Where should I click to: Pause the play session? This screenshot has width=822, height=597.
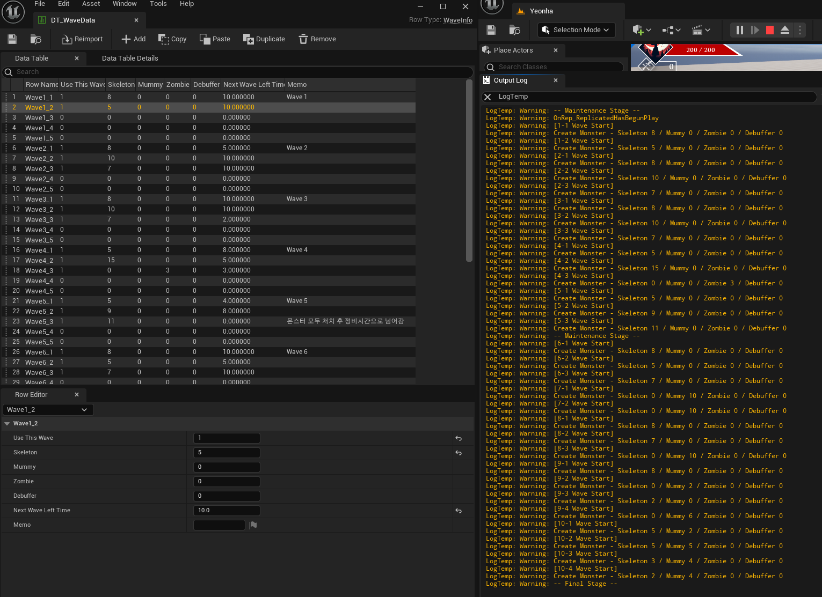(739, 30)
